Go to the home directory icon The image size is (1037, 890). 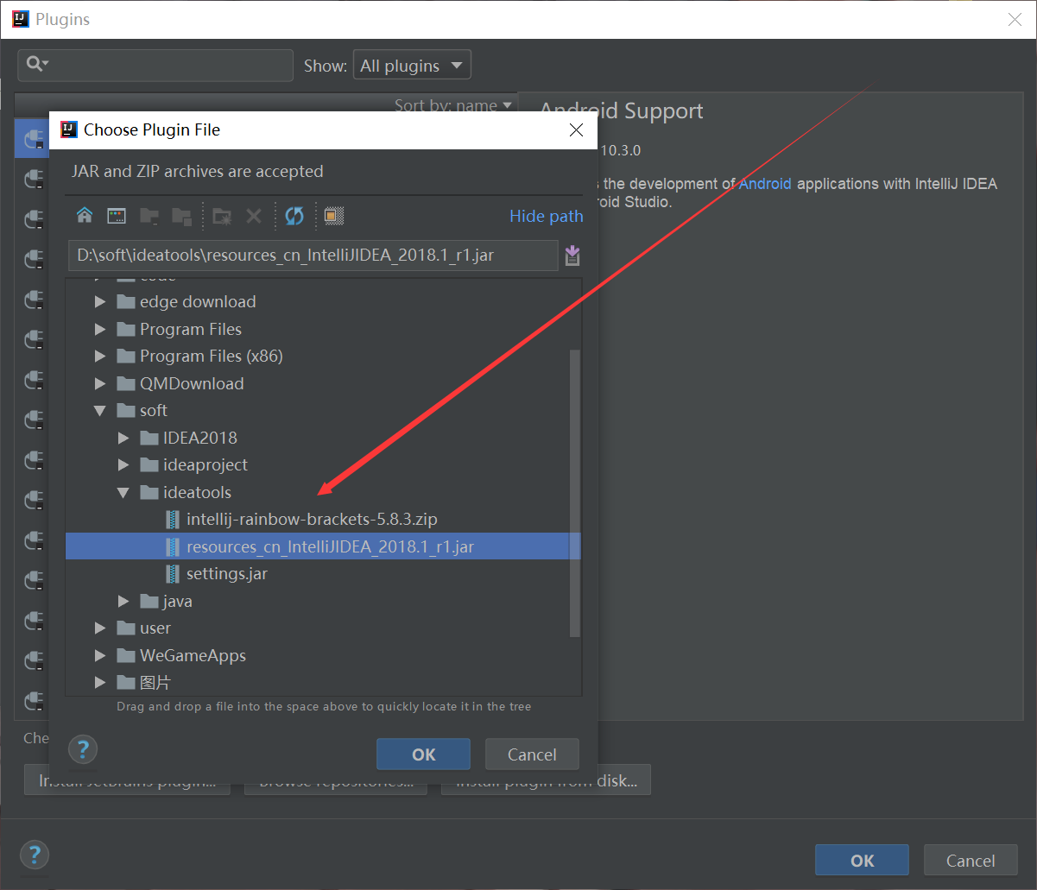pos(85,216)
